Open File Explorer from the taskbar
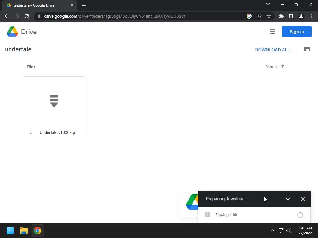The width and height of the screenshot is (318, 238). 24,231
